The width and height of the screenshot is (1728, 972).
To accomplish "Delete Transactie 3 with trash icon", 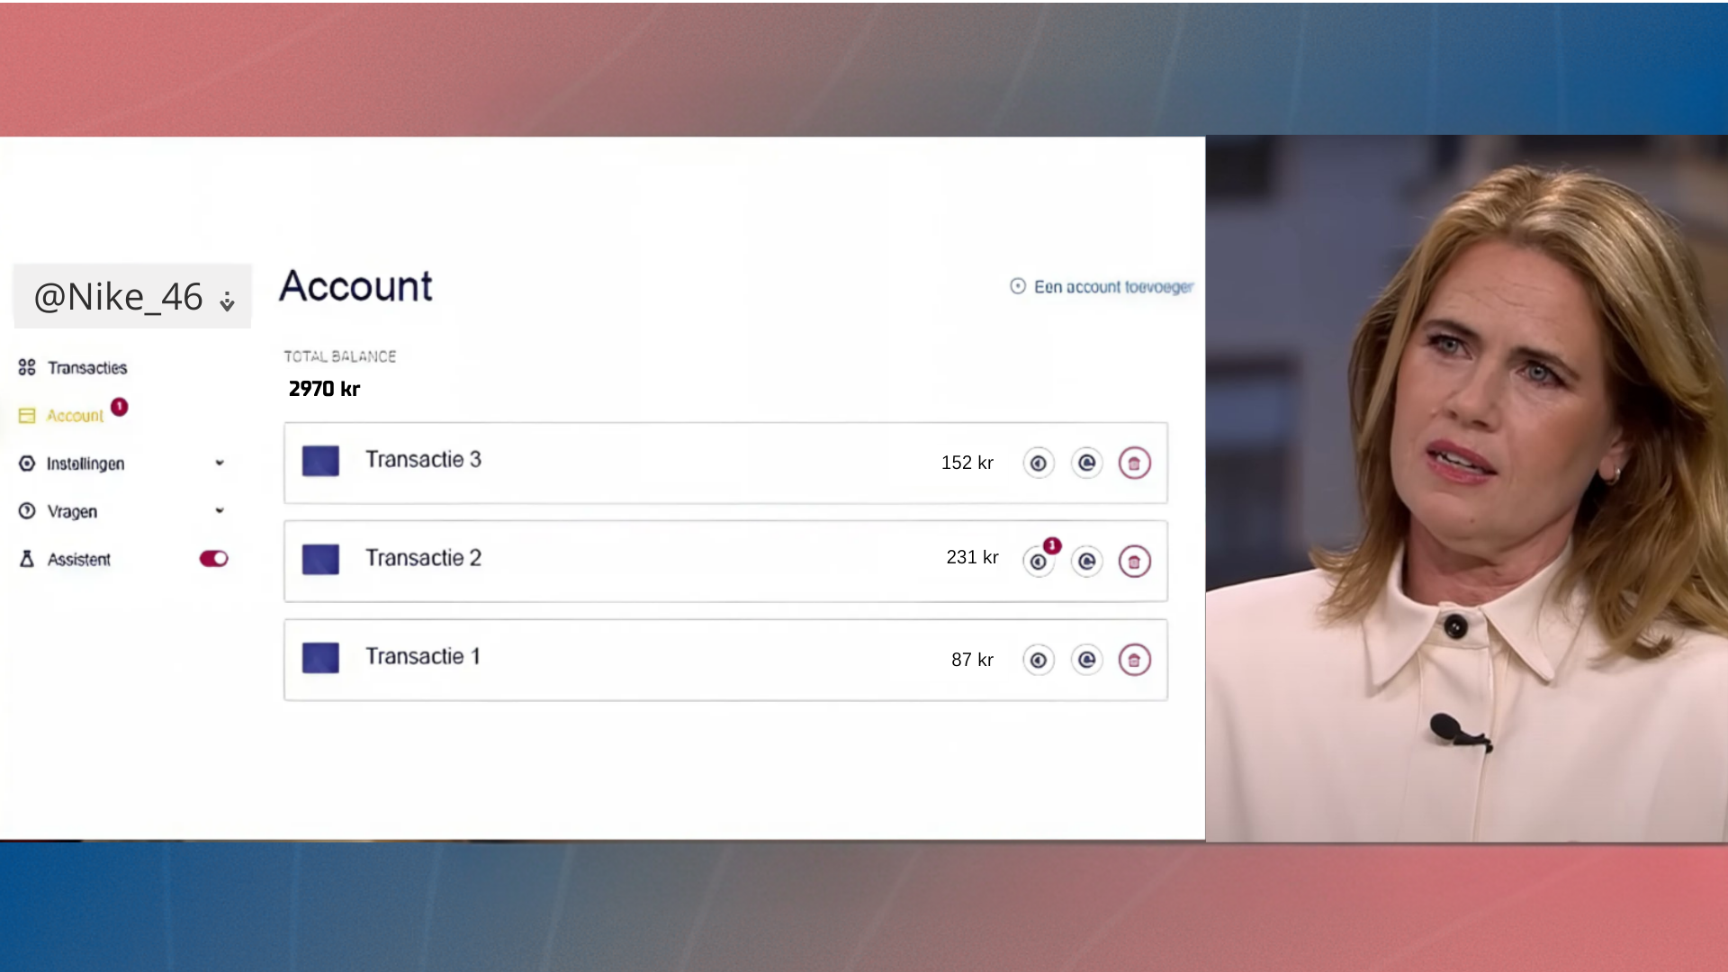I will [1134, 463].
